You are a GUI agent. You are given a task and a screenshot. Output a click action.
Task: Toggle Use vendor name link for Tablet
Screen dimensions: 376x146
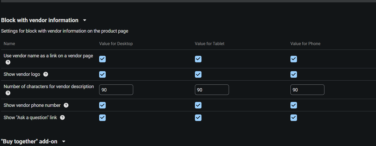pyautogui.click(x=198, y=59)
